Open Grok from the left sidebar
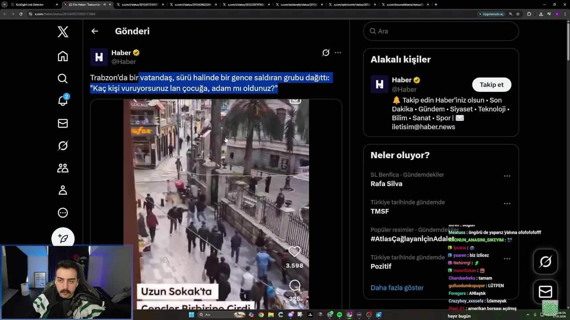Screen dimensions: 570x320 [63, 146]
